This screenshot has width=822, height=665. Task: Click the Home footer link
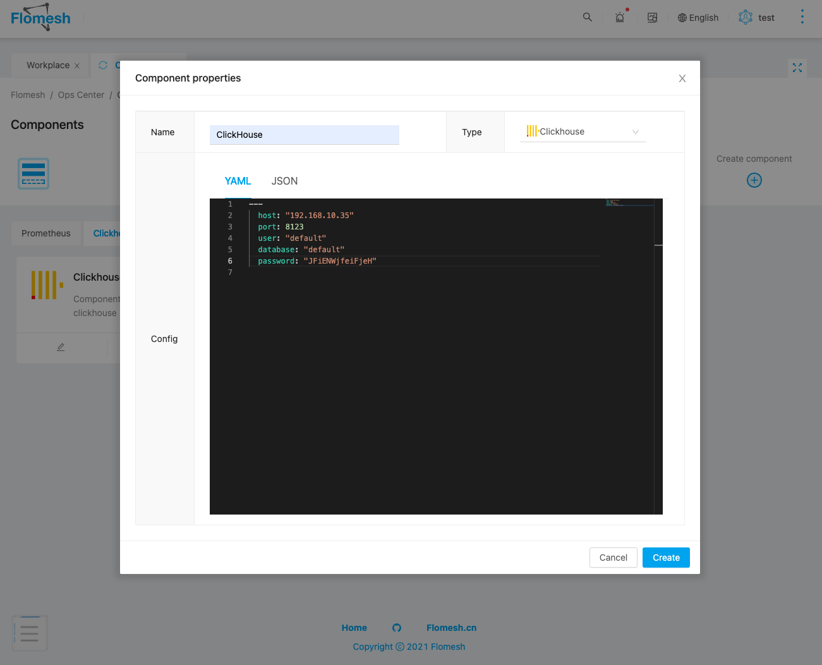pyautogui.click(x=354, y=628)
